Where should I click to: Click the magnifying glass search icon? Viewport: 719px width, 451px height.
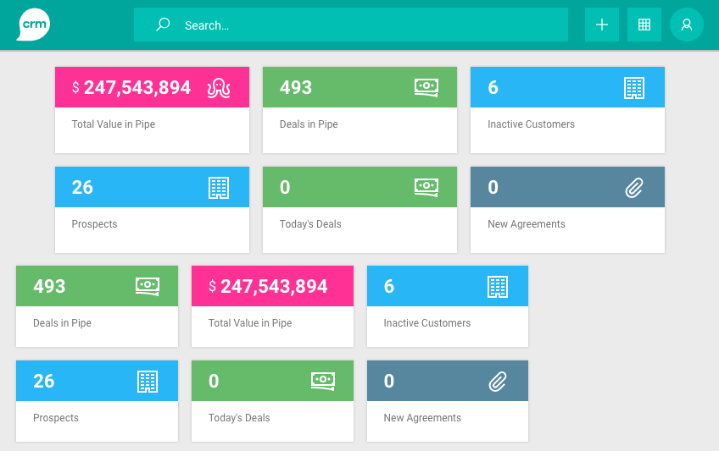coord(163,25)
